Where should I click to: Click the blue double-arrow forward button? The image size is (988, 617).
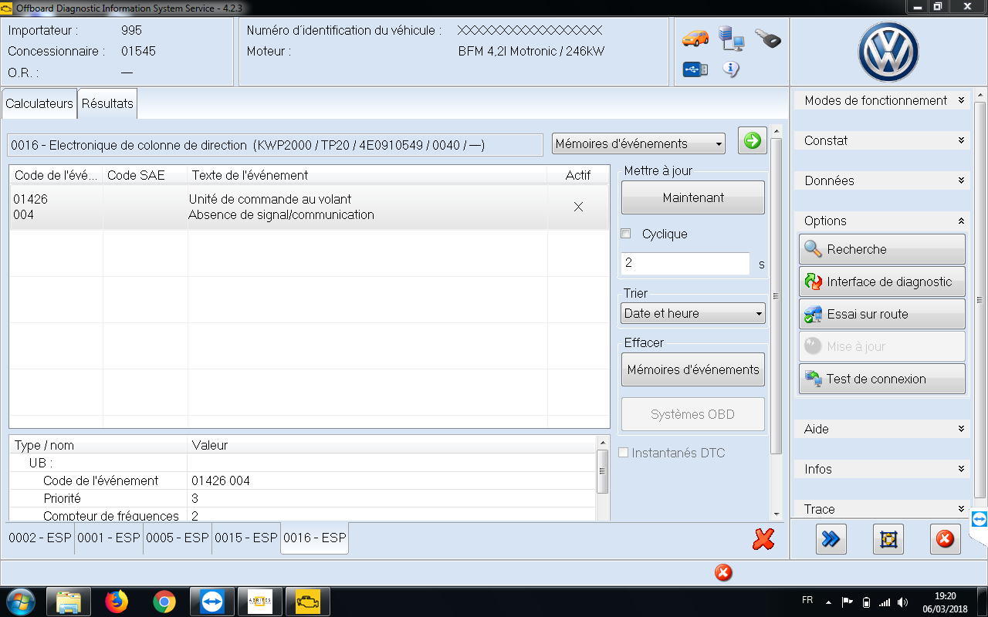(831, 539)
